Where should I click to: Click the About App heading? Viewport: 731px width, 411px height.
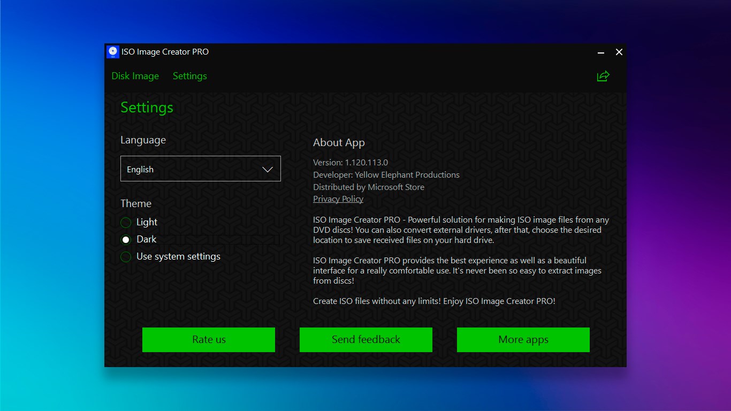[x=339, y=143]
